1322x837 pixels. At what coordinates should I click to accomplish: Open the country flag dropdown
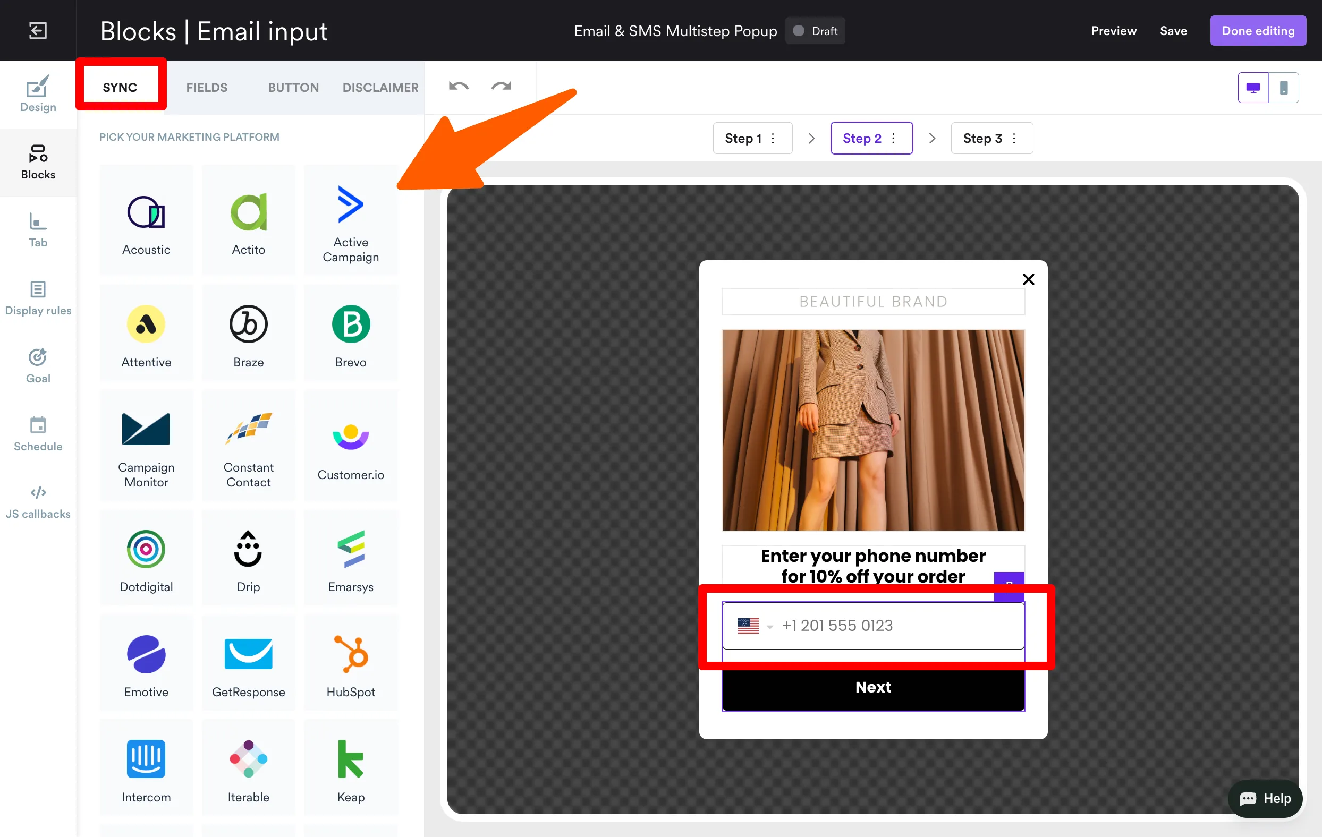pyautogui.click(x=755, y=626)
